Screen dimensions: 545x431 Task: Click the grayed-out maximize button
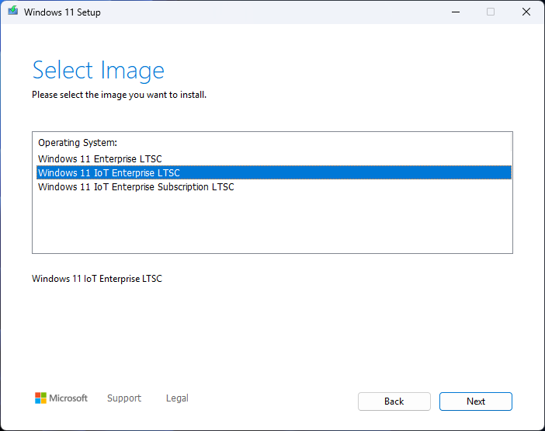point(491,12)
